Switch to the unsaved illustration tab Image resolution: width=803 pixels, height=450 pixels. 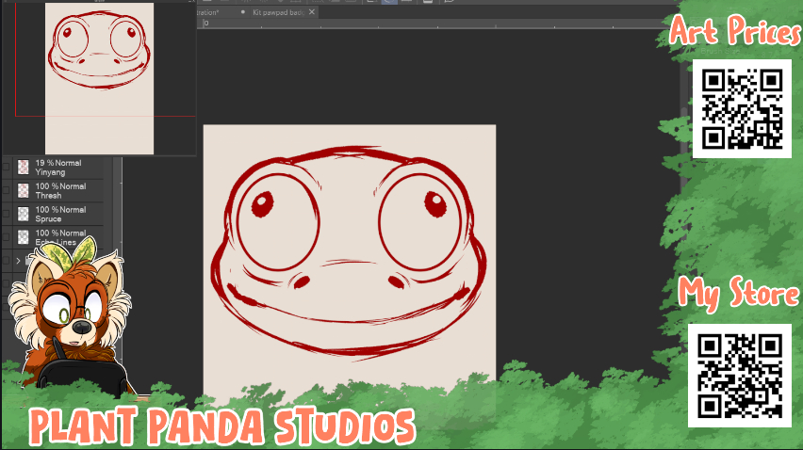coord(208,12)
